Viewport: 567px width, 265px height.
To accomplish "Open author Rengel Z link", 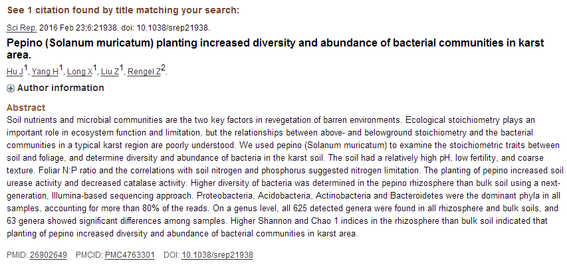I will (x=144, y=72).
